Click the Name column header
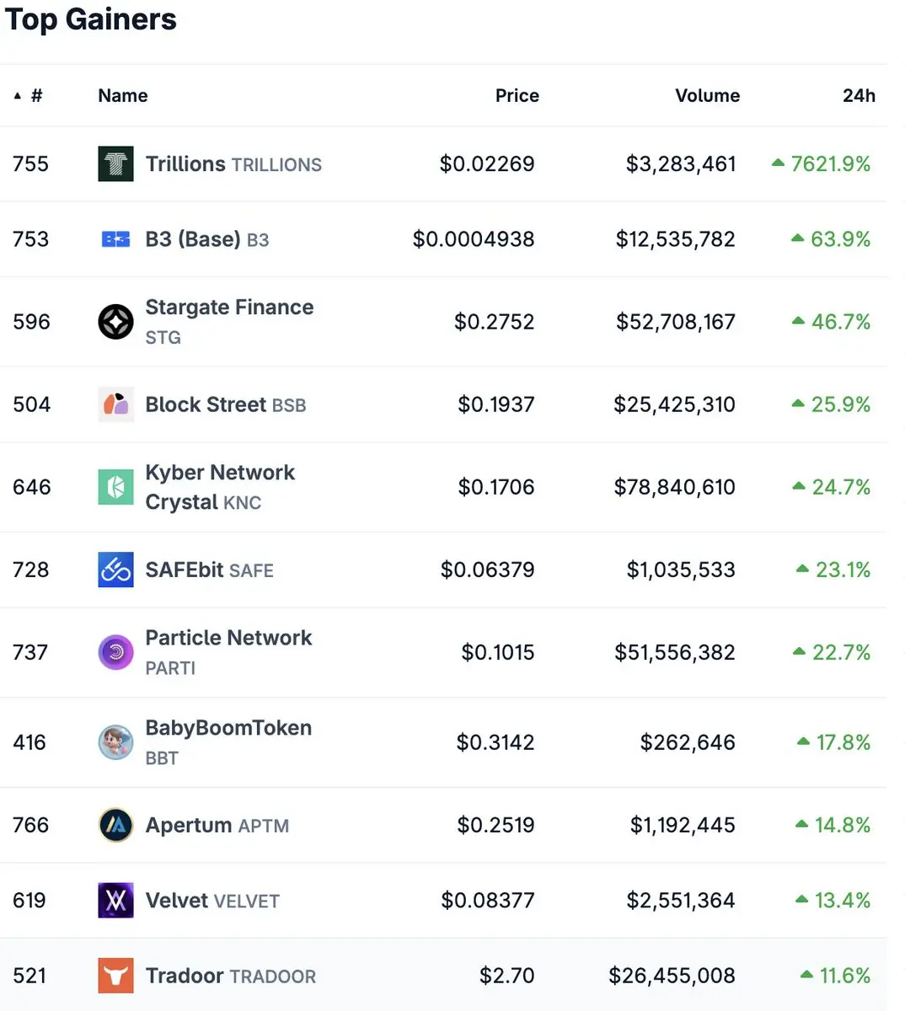This screenshot has height=1011, width=905. [x=123, y=96]
